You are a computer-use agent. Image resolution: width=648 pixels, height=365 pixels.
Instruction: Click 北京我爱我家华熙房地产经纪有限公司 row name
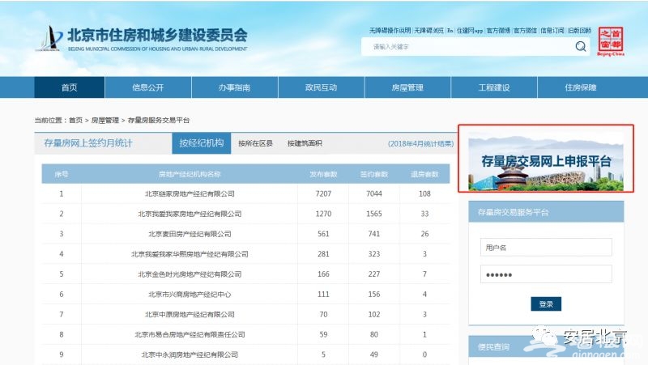click(190, 254)
